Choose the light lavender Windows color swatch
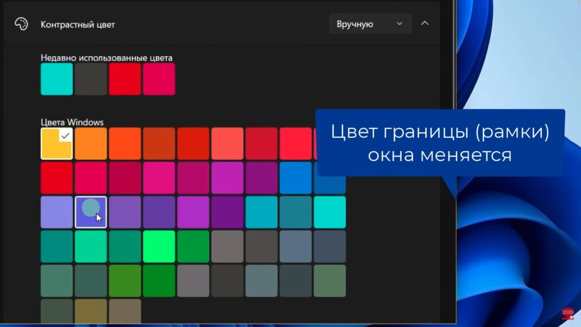This screenshot has width=581, height=327. tap(57, 212)
